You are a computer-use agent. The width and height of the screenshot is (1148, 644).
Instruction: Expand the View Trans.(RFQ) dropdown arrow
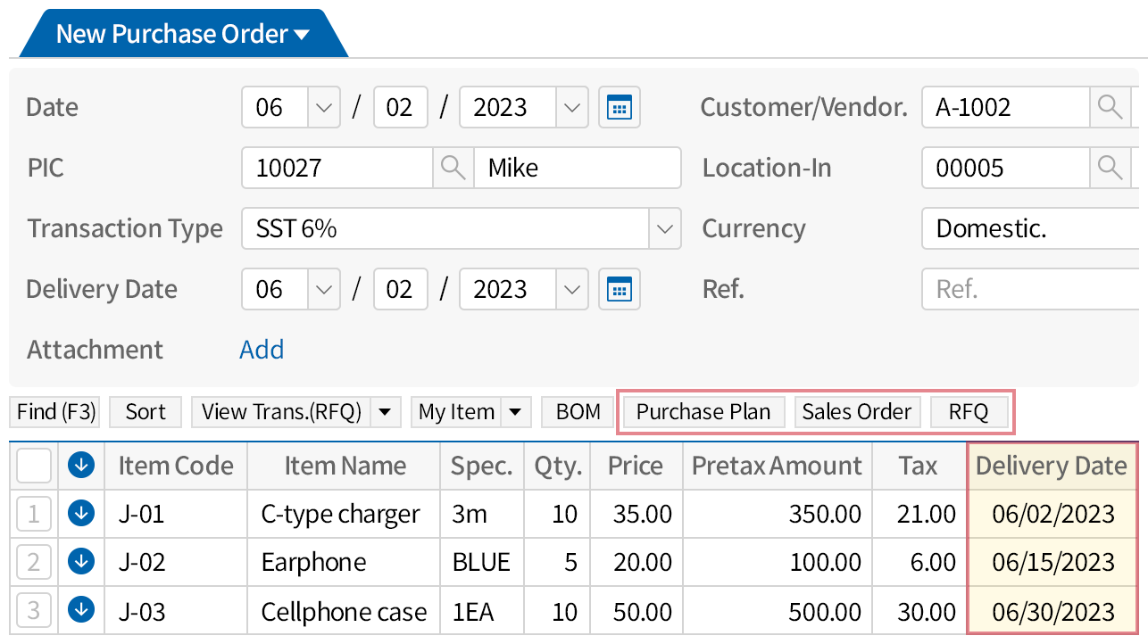(385, 412)
